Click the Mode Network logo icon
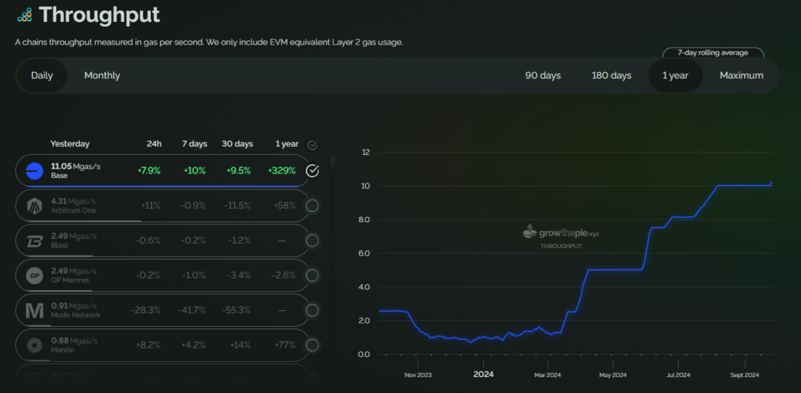Screen dimensions: 801x393 (x=35, y=310)
